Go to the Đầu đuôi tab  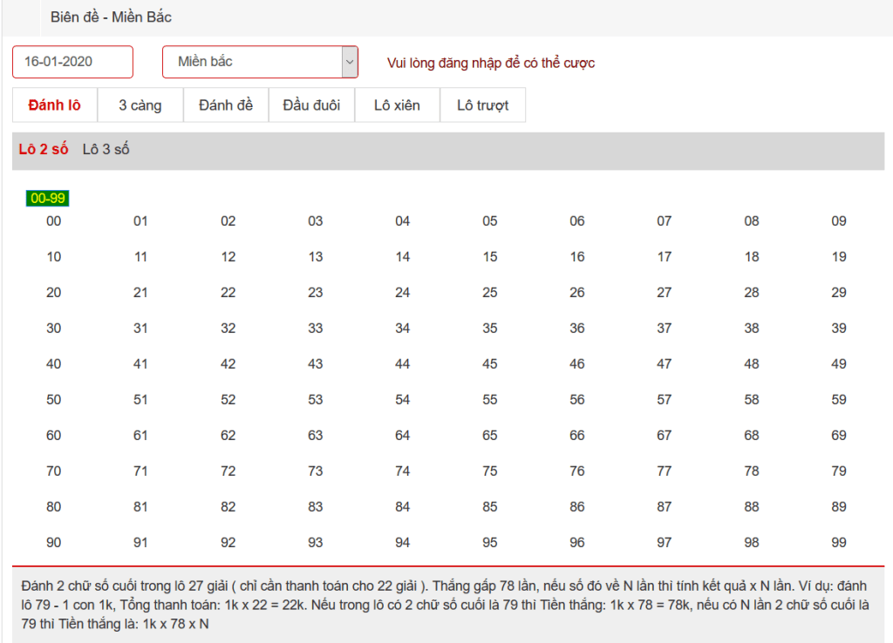pyautogui.click(x=311, y=105)
